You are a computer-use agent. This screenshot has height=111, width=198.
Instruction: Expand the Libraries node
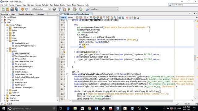click(5, 98)
